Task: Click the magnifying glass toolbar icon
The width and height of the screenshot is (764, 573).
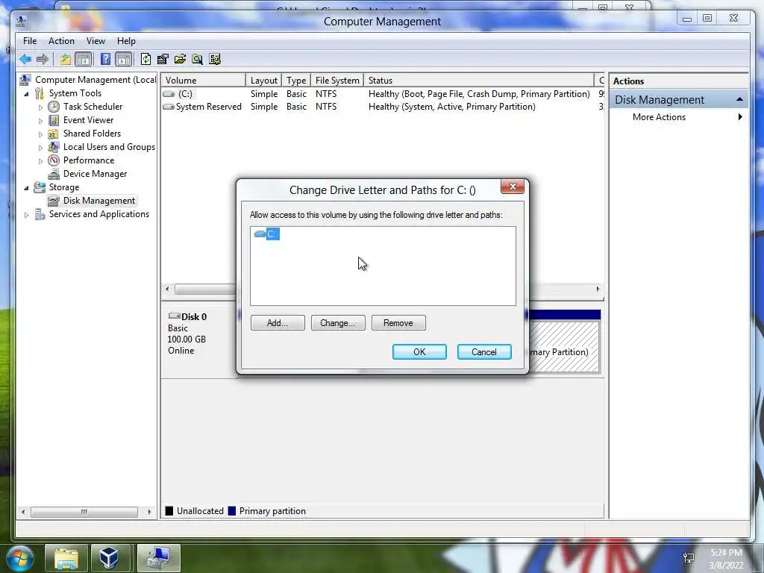Action: (x=197, y=60)
